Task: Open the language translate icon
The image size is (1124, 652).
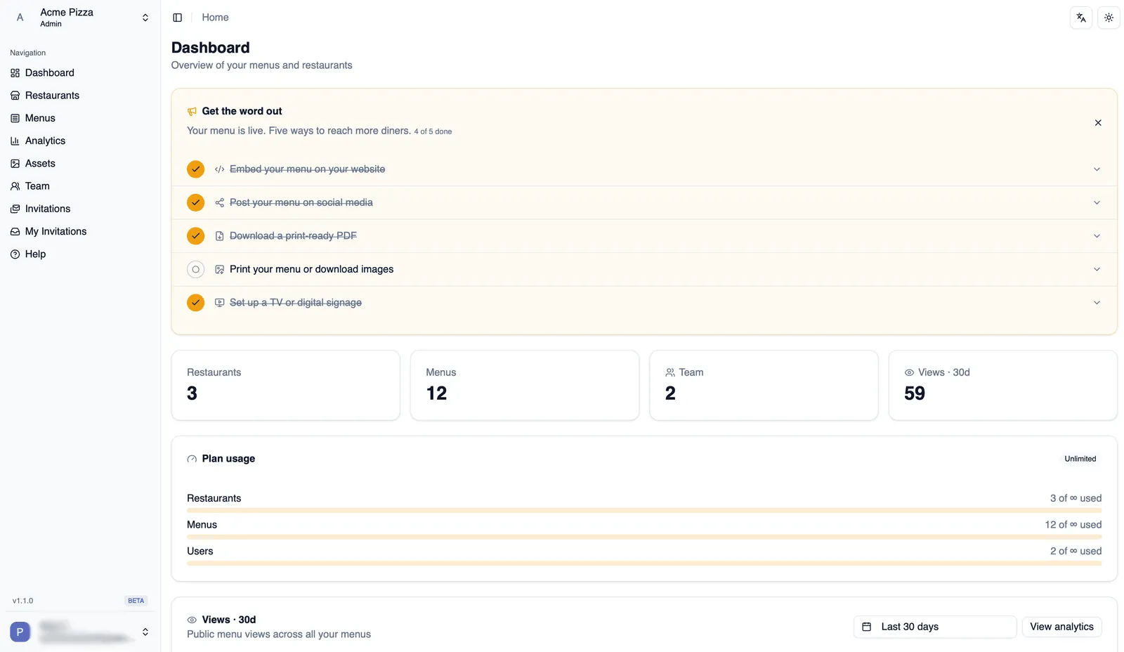Action: point(1081,18)
